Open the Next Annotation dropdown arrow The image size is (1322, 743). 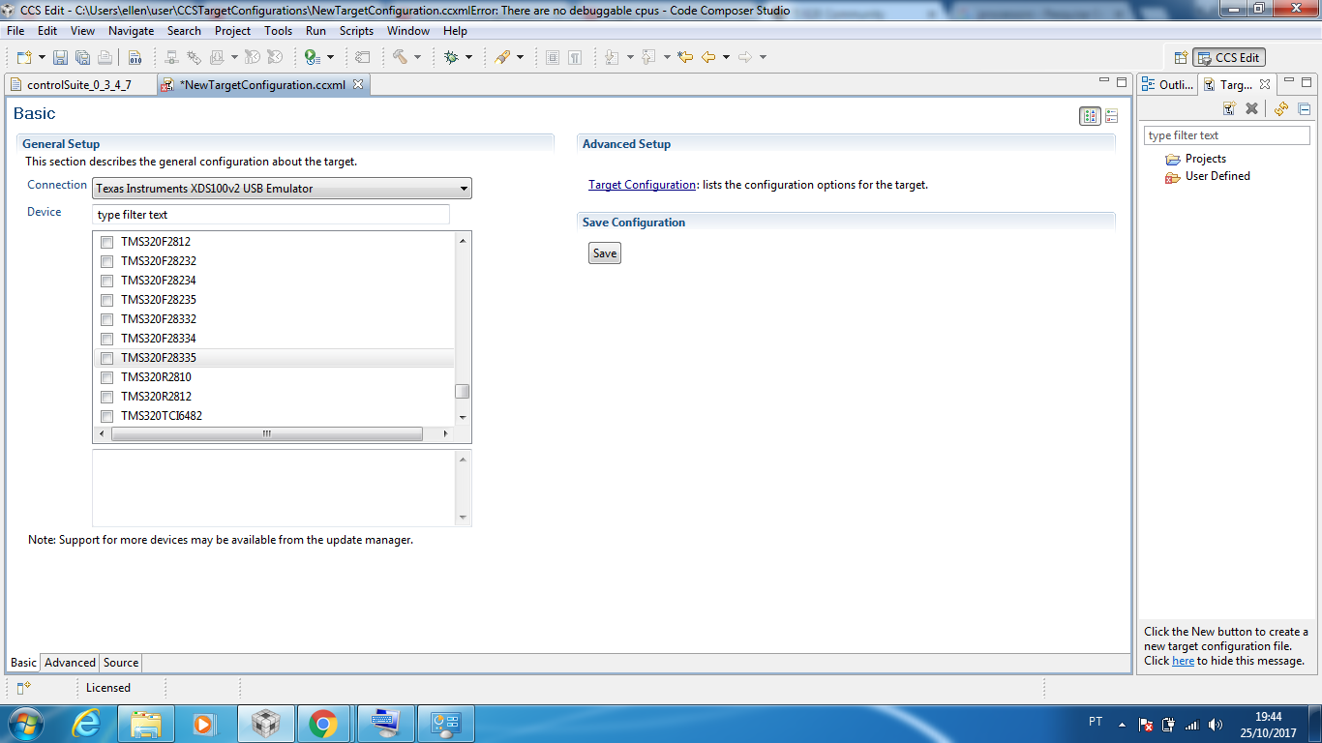tap(630, 57)
